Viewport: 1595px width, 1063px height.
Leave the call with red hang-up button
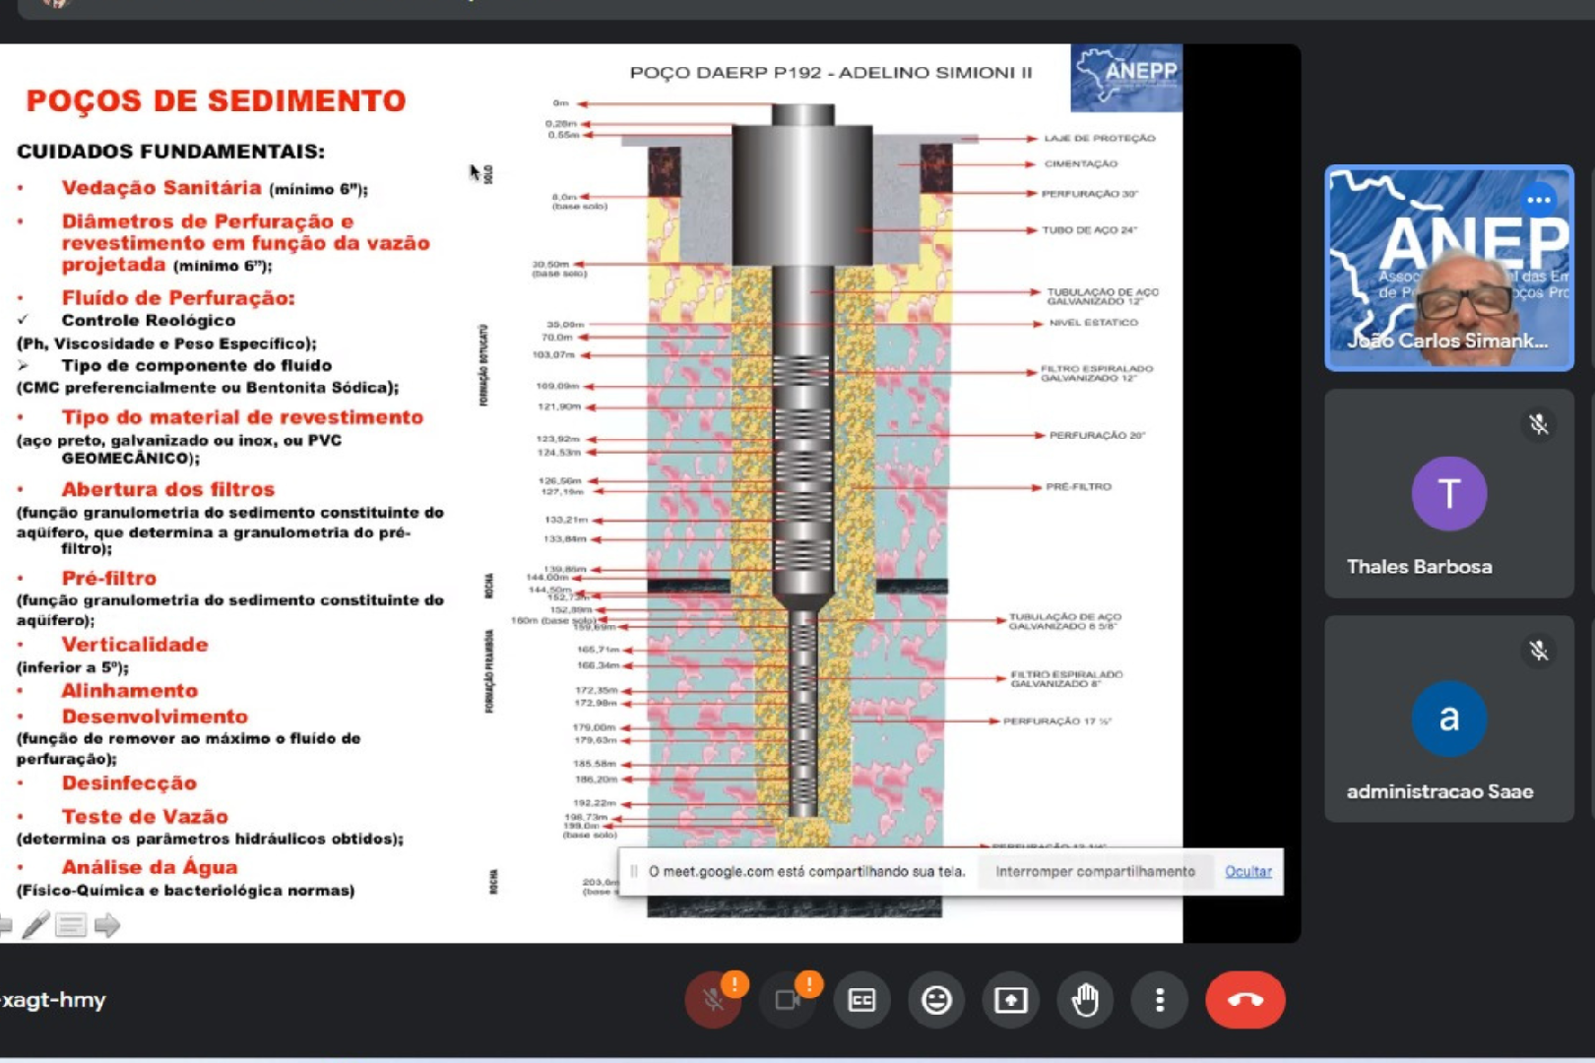(x=1244, y=1000)
